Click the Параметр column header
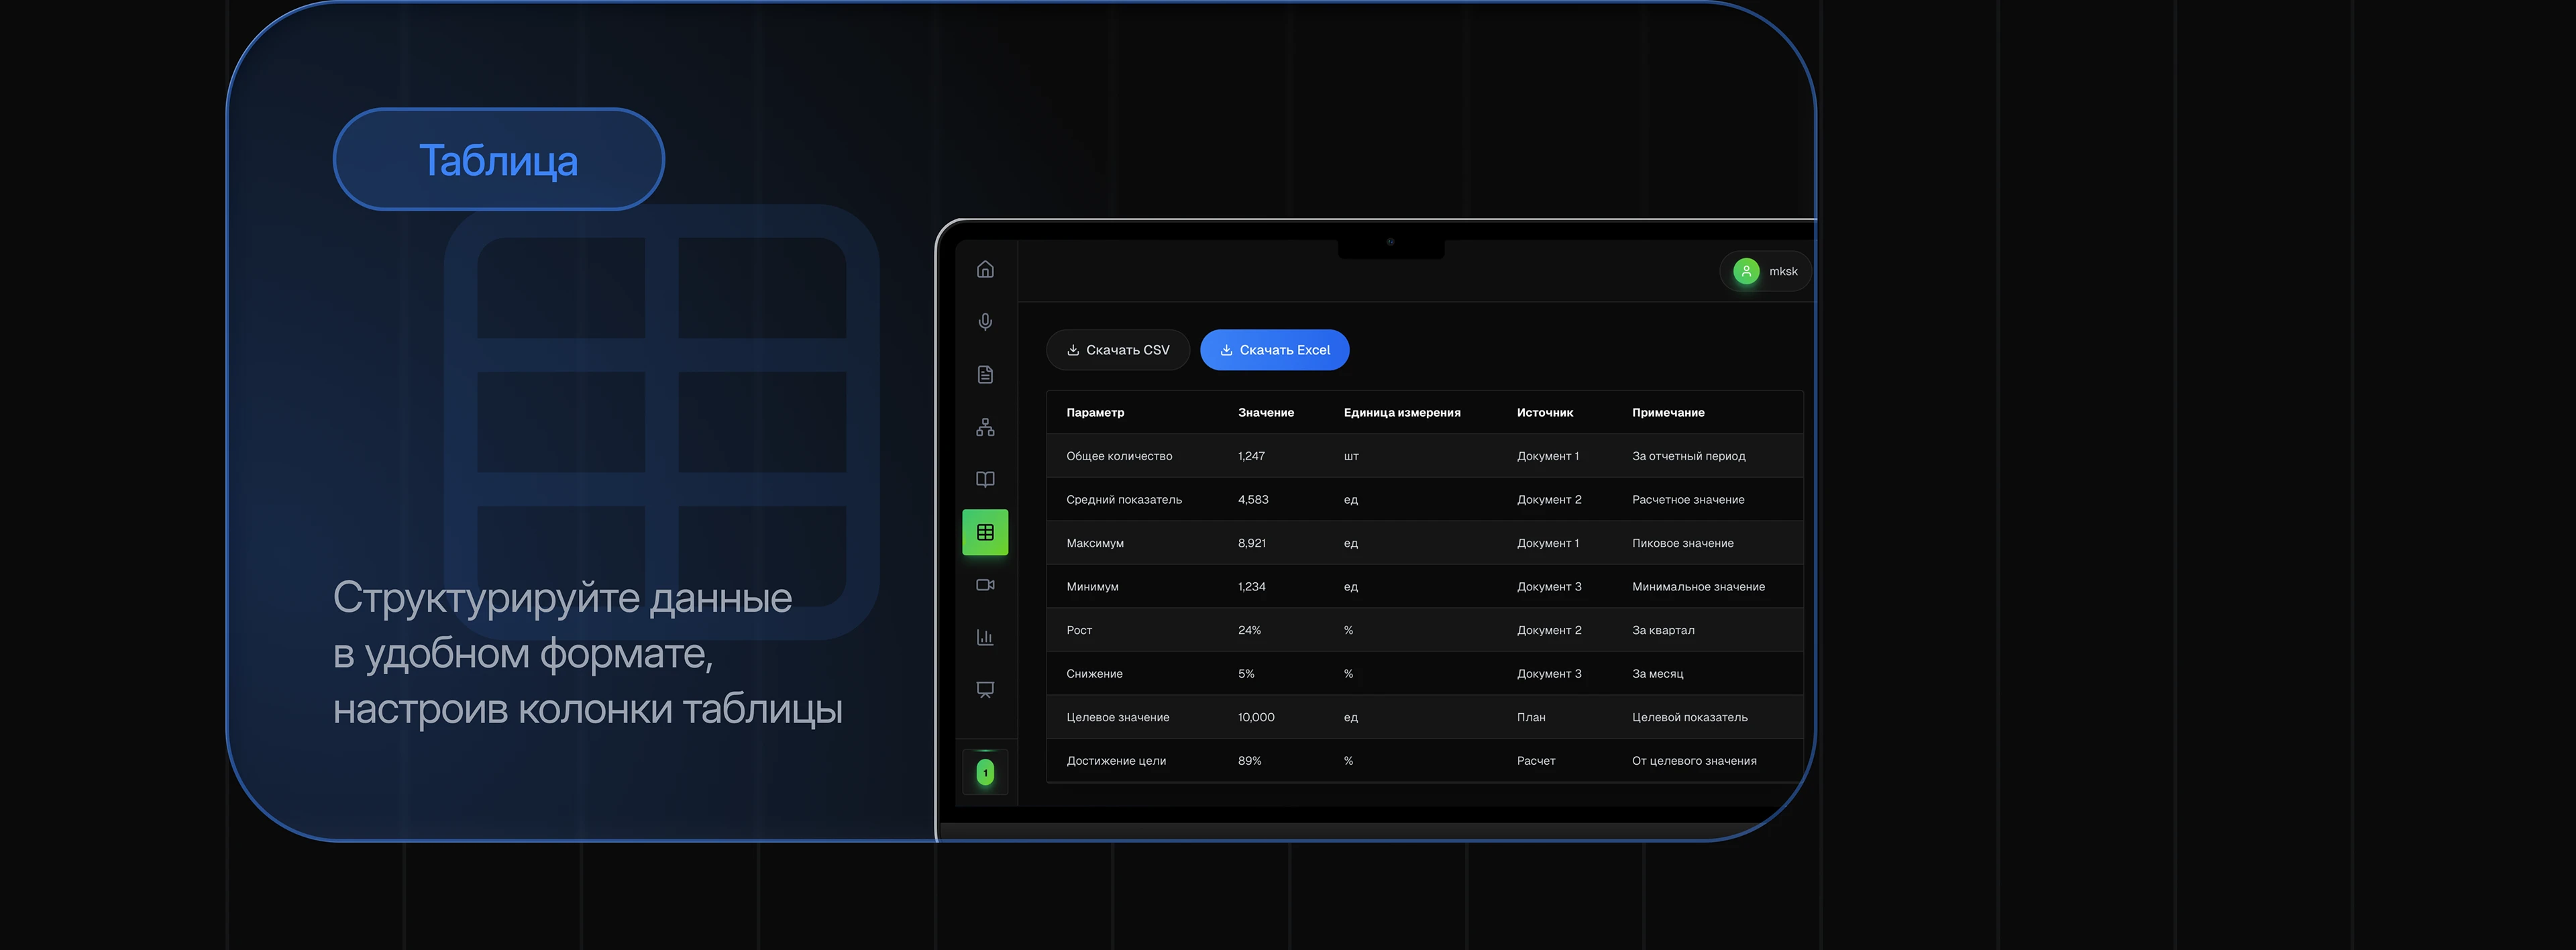The image size is (2576, 950). click(1095, 412)
